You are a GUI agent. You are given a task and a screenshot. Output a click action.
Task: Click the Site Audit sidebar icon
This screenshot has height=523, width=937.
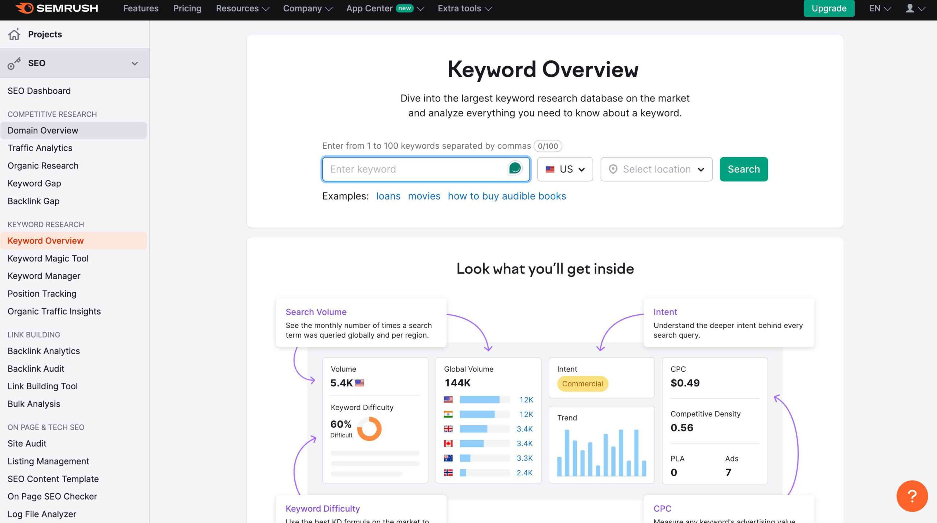(26, 444)
